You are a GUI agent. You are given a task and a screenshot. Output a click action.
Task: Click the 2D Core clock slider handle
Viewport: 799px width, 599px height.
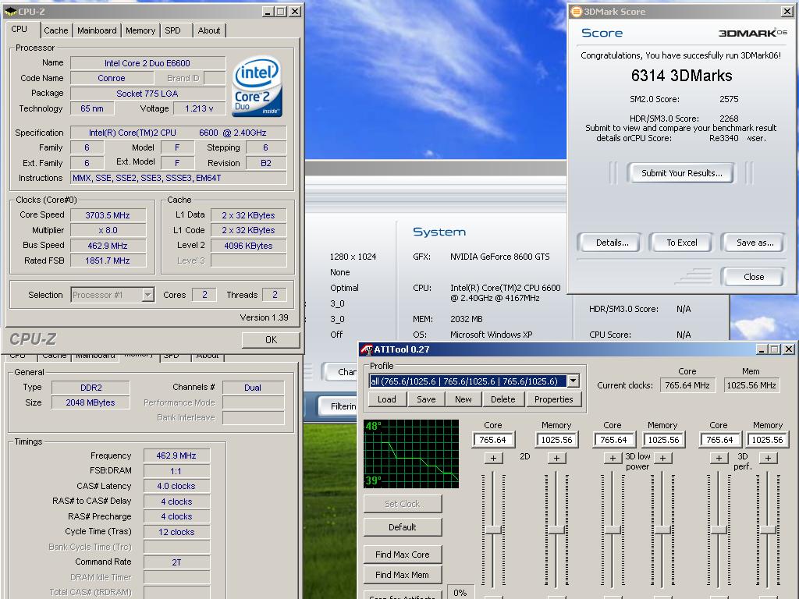click(493, 530)
